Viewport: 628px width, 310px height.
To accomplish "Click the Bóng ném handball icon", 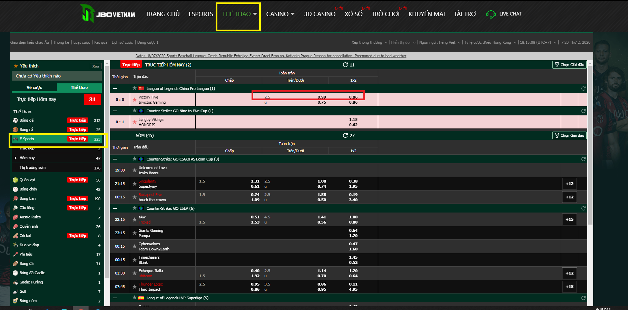I will point(15,301).
